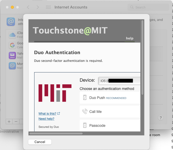Click the Search field in Internet Accounts
Screen dimensions: 173x150
tap(148, 7)
